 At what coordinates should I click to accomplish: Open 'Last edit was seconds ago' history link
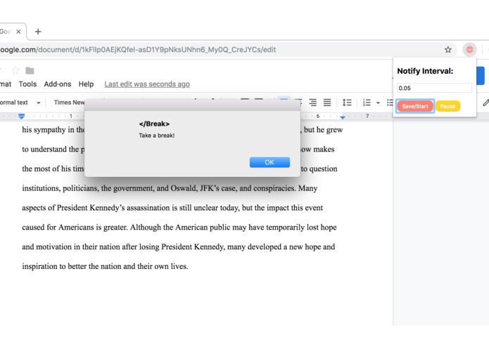click(147, 84)
